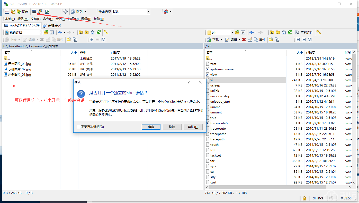The height and width of the screenshot is (203, 359).
Task: Click local panel back arrow
Action: (x=60, y=33)
